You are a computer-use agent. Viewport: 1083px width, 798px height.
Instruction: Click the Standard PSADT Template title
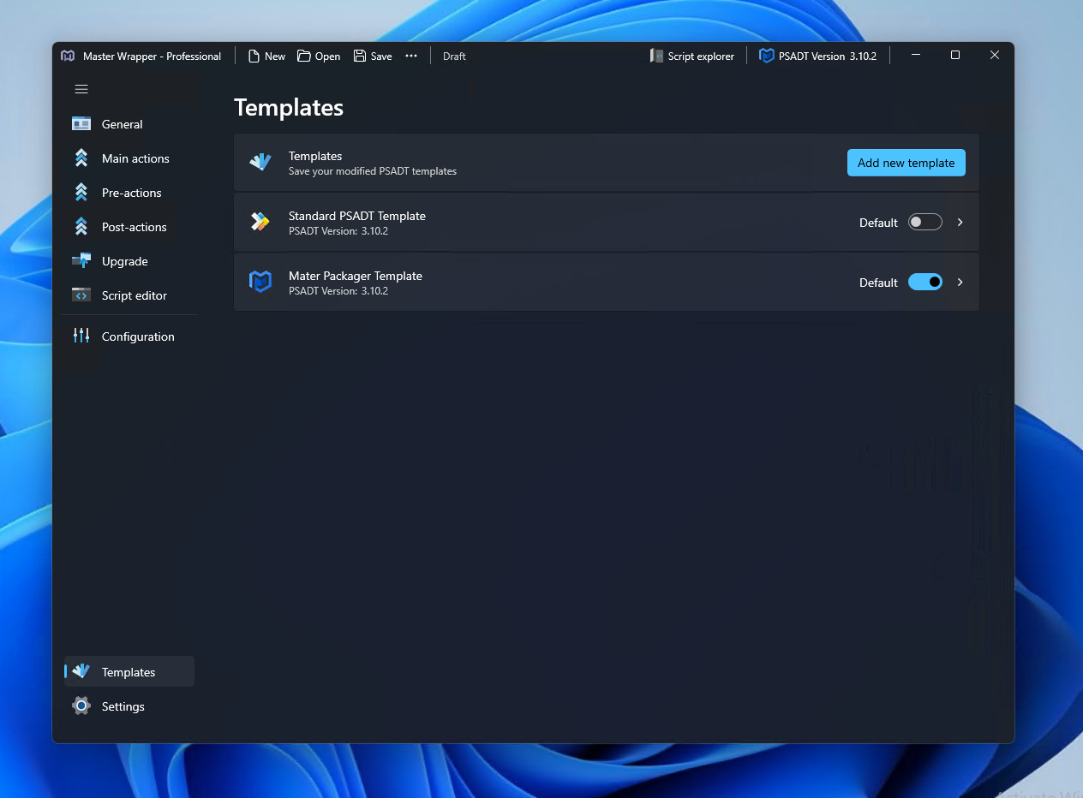tap(357, 216)
